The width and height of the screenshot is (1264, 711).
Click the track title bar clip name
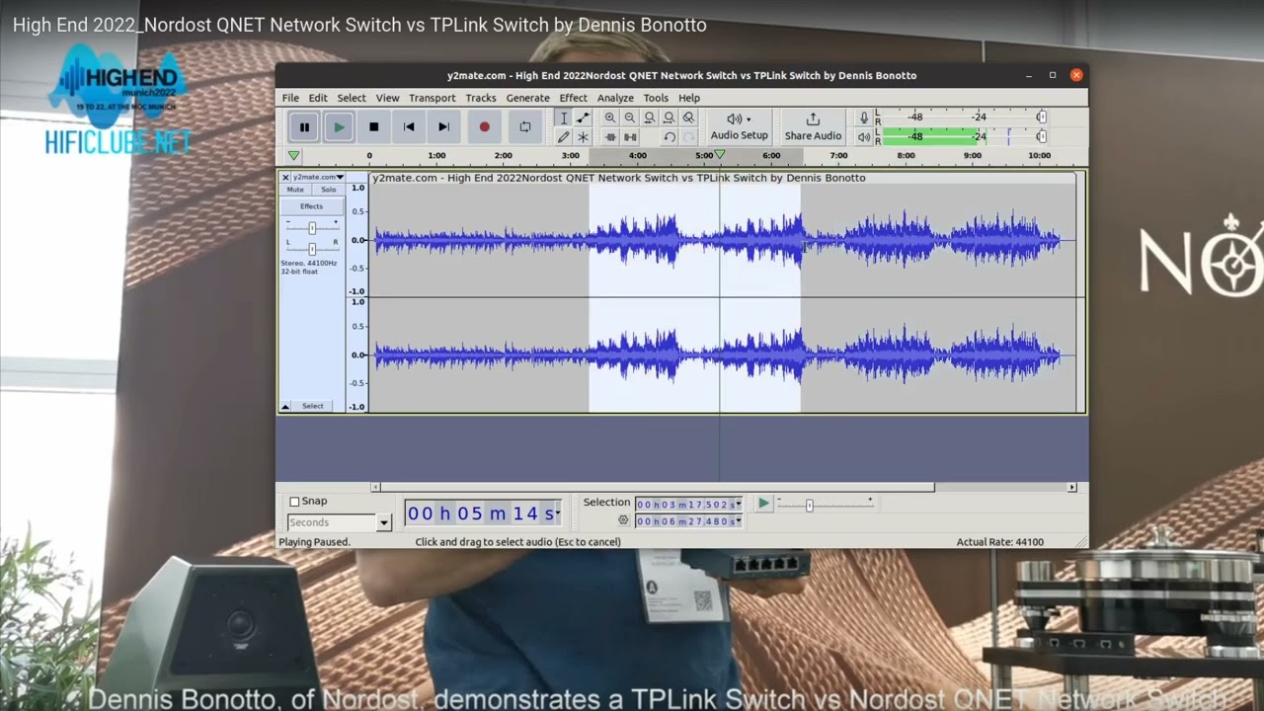(x=618, y=178)
